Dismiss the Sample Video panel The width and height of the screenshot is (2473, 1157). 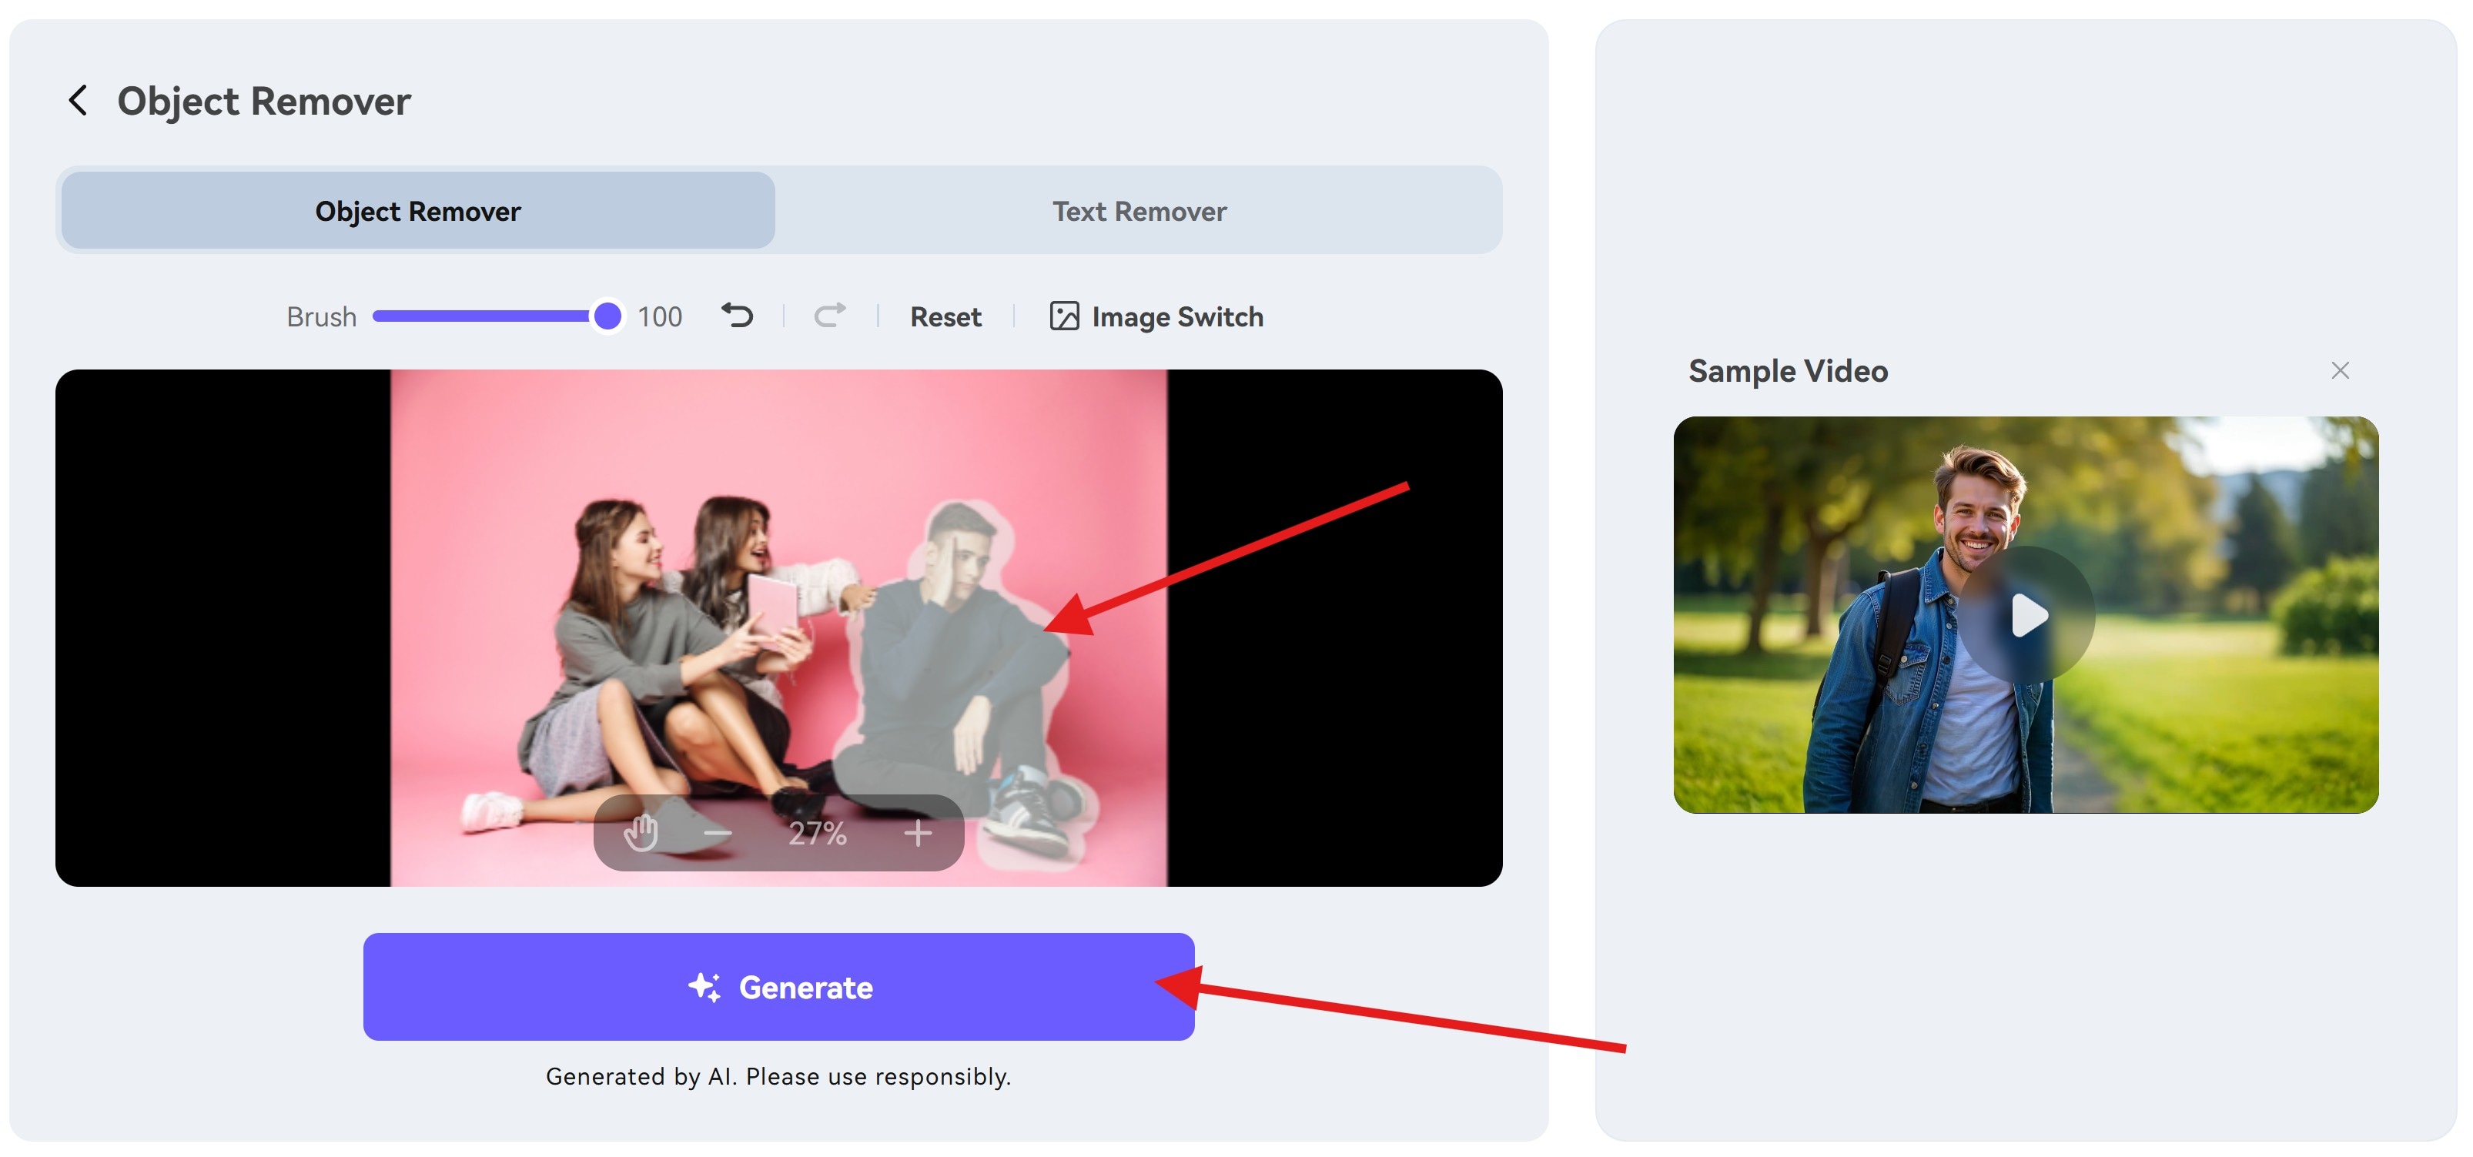[x=2340, y=370]
